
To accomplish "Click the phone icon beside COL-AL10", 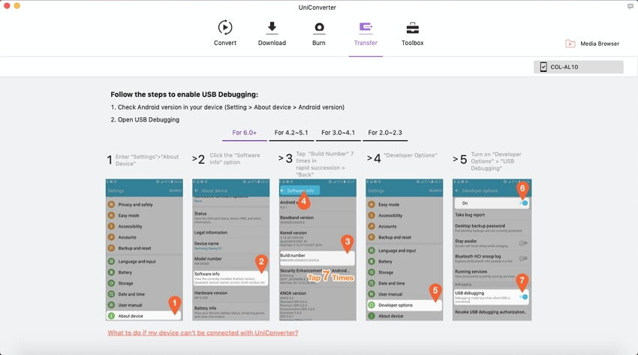I will tap(543, 67).
